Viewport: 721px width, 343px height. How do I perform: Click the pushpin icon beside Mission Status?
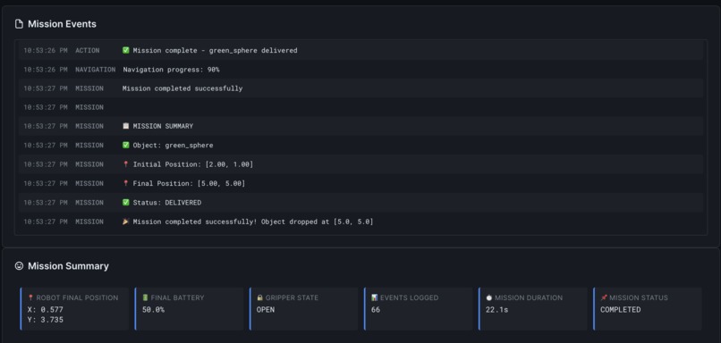pos(604,297)
